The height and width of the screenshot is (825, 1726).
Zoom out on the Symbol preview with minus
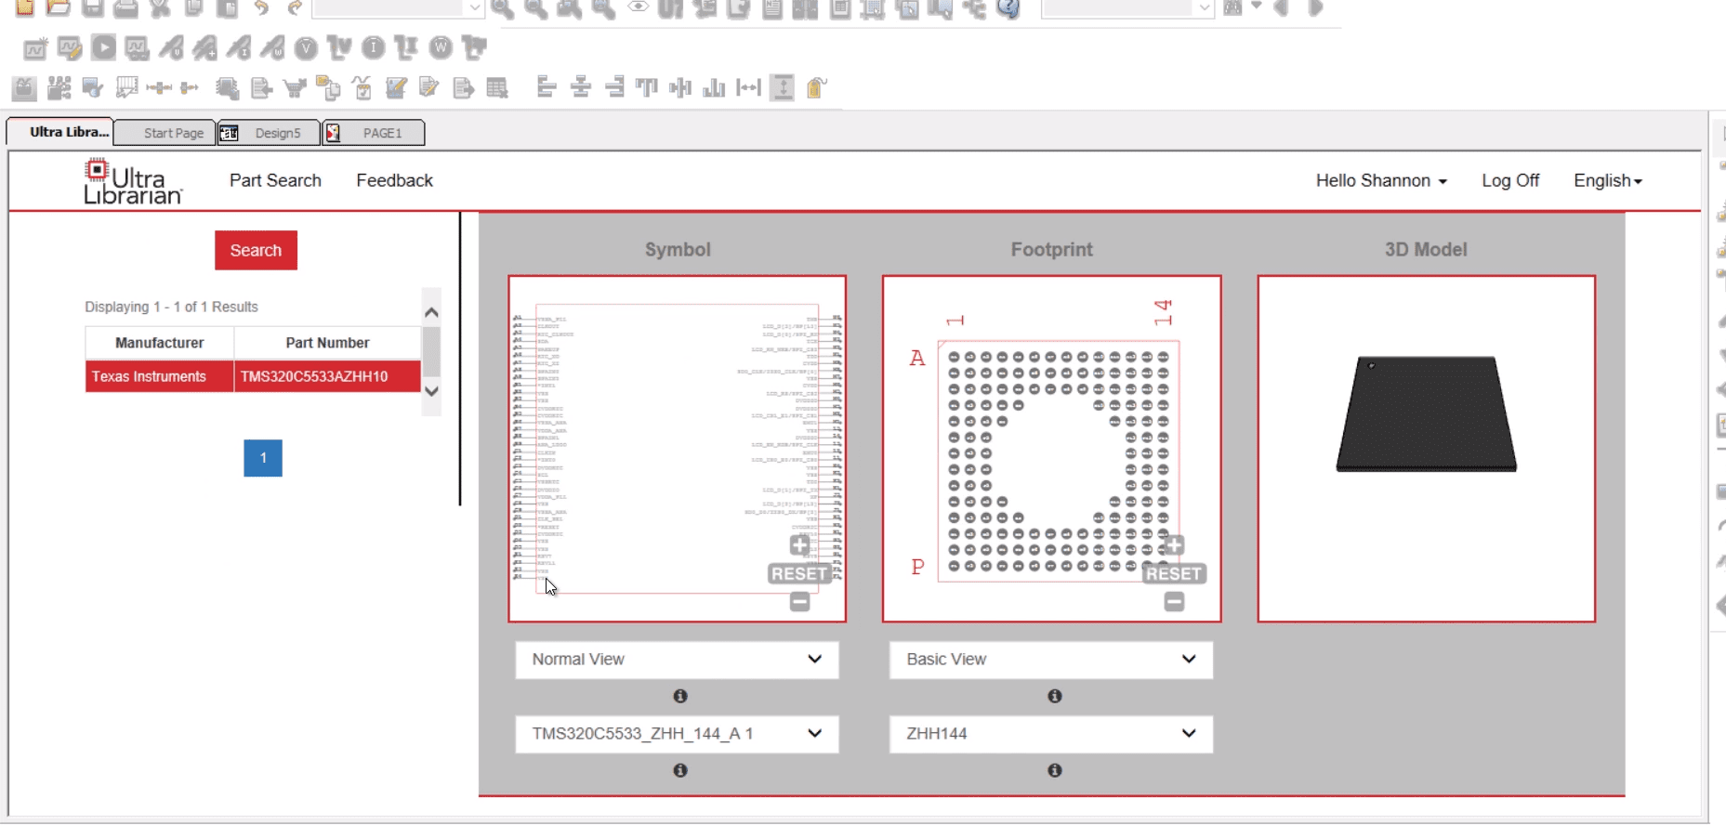point(799,602)
